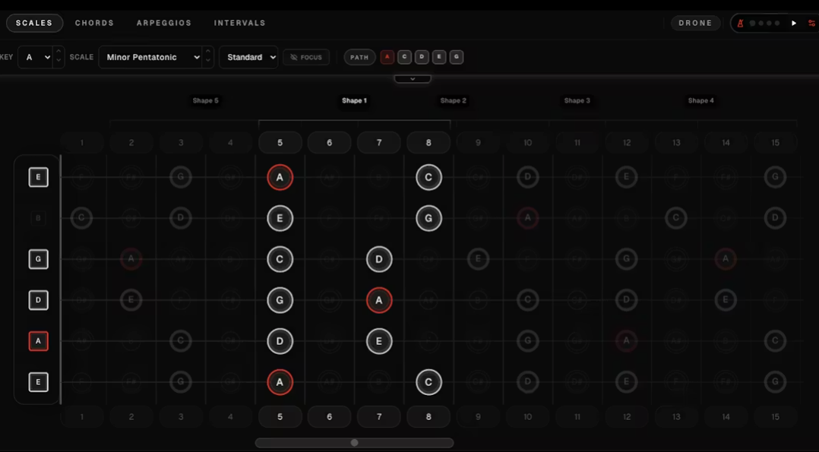Viewport: 819px width, 452px height.
Task: Select the G string label icon
Action: [38, 259]
